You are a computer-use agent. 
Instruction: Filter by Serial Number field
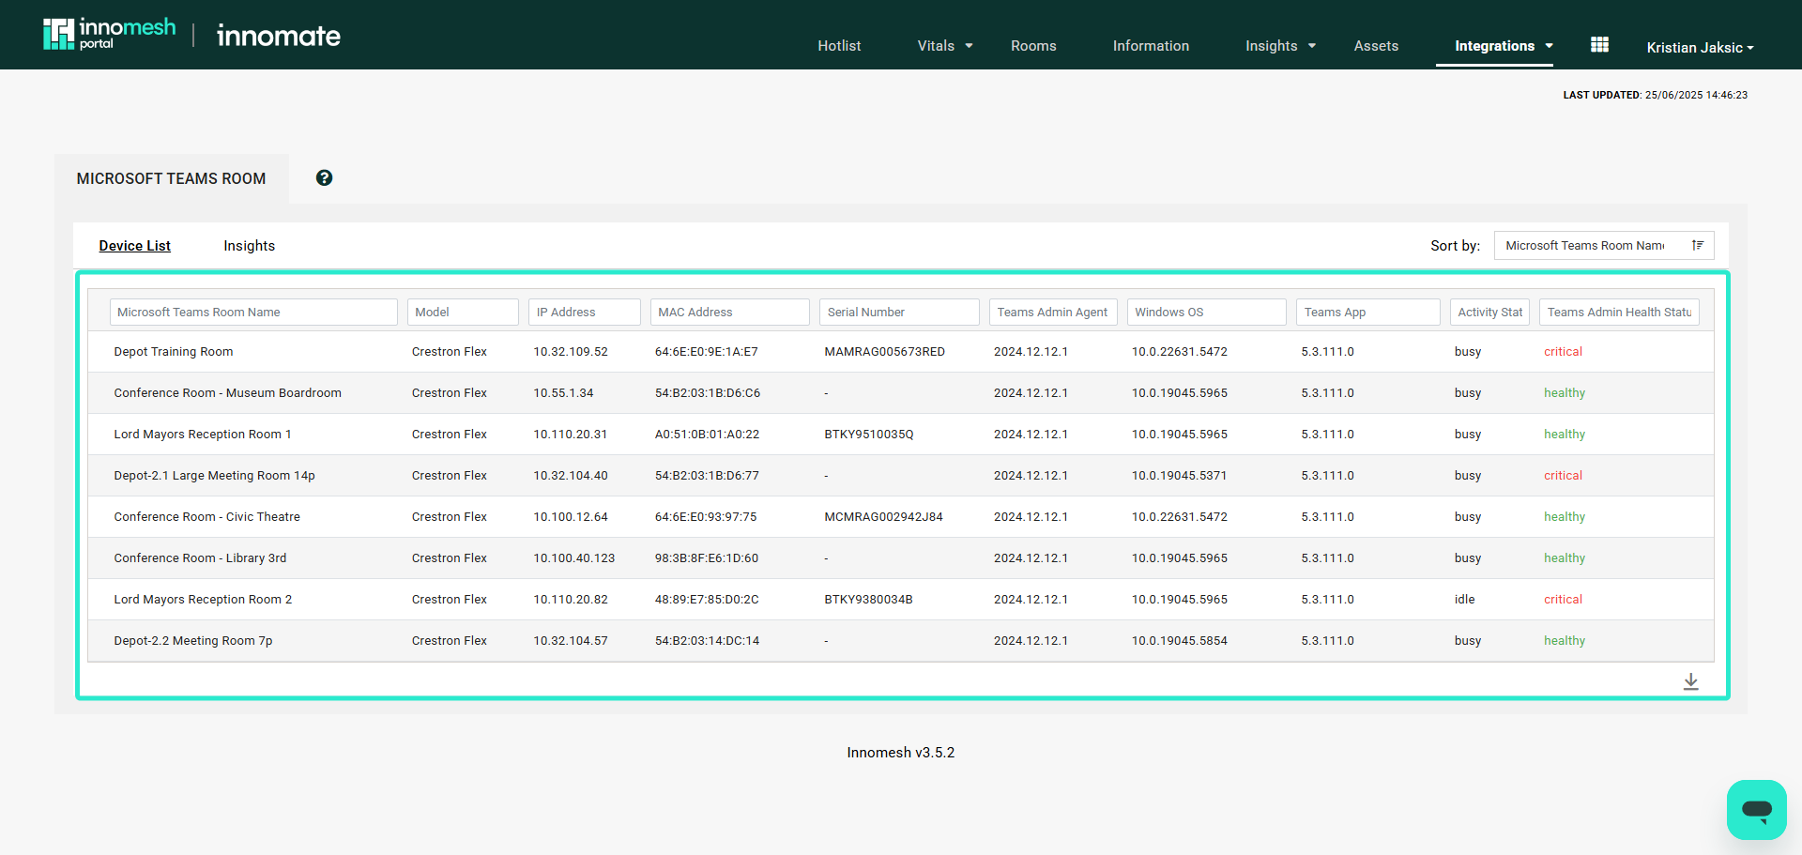tap(899, 313)
